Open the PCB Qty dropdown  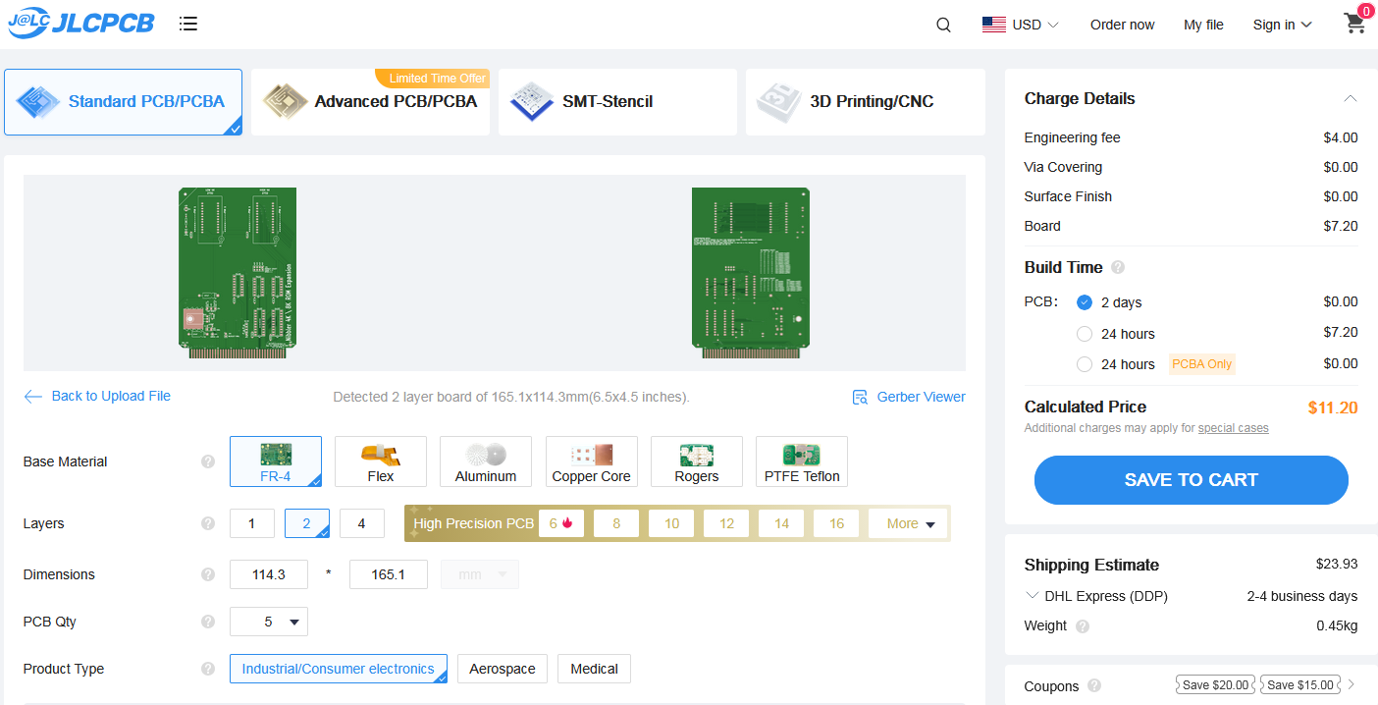click(x=269, y=622)
